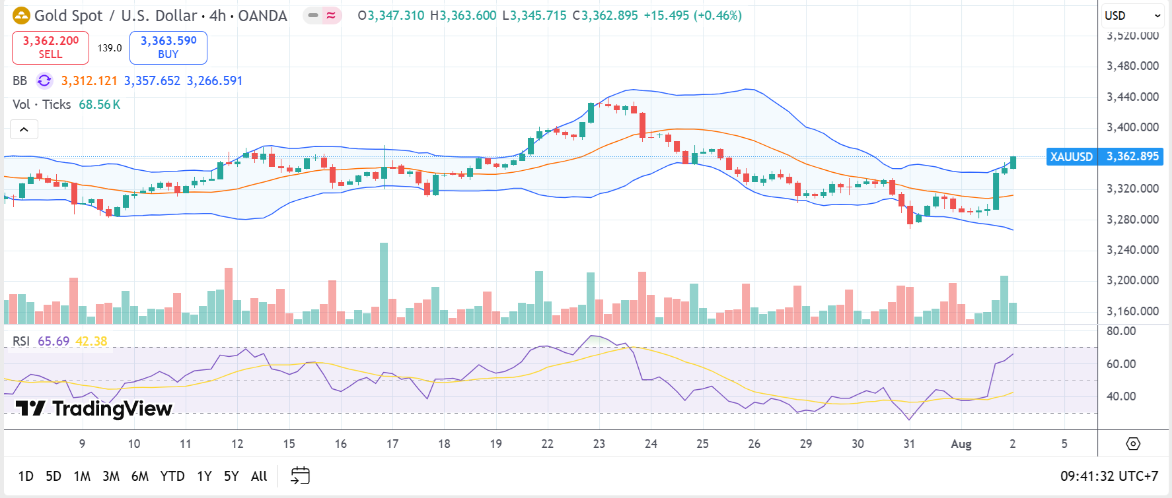Click the XAUUSD current price label
The width and height of the screenshot is (1172, 498).
point(1105,156)
